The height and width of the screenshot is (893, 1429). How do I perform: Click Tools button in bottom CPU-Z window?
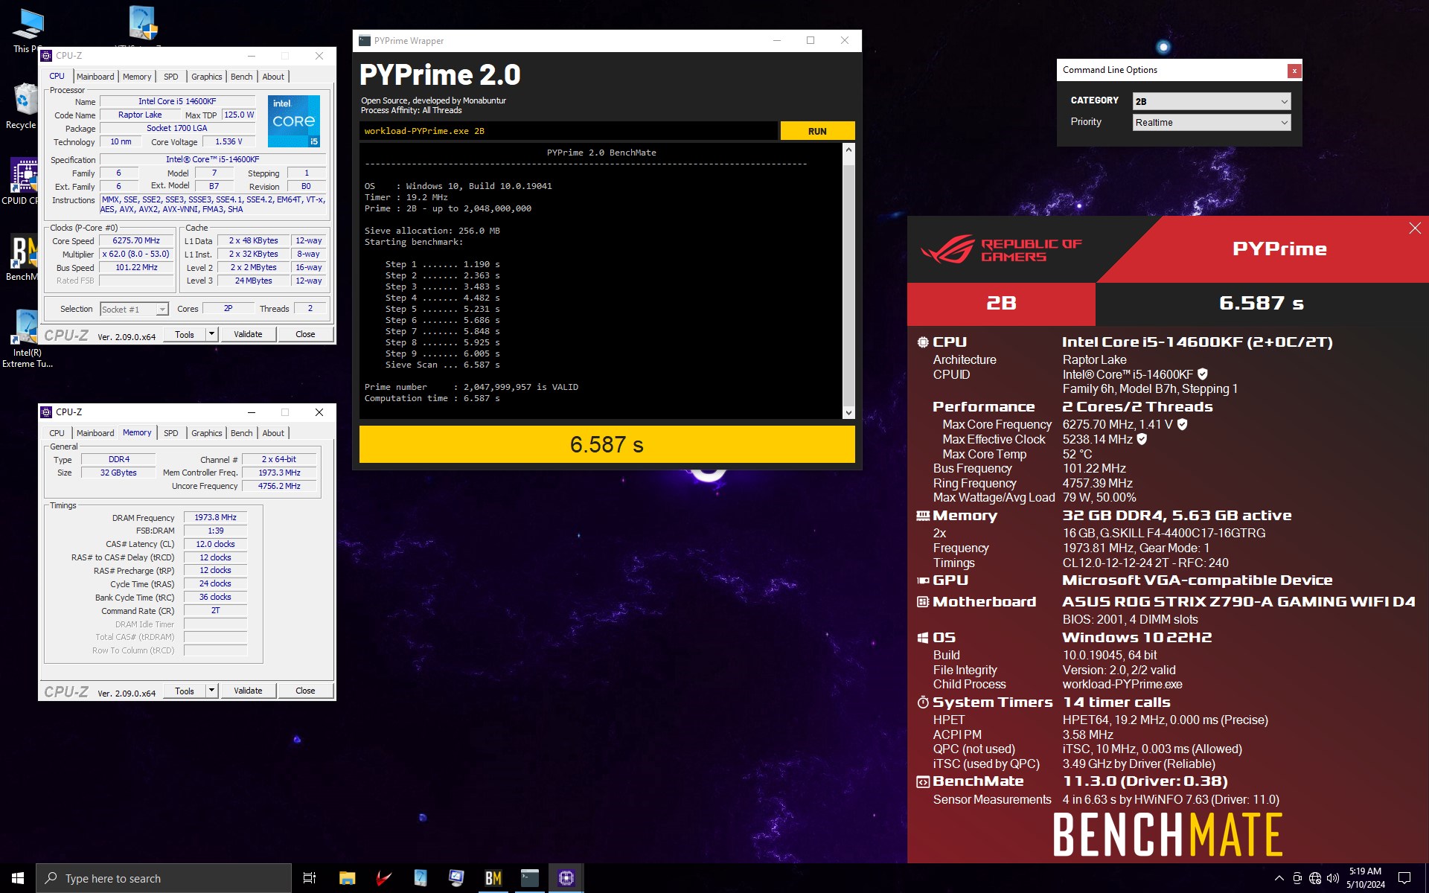(185, 691)
